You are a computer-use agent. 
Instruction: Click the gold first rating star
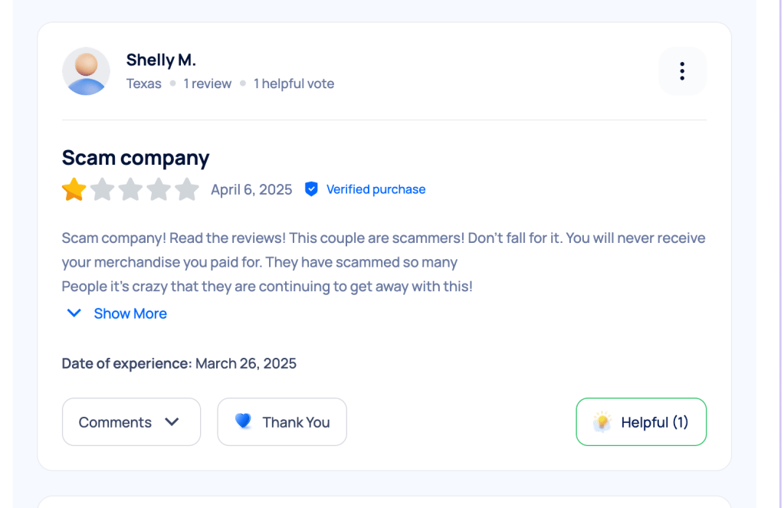point(74,189)
